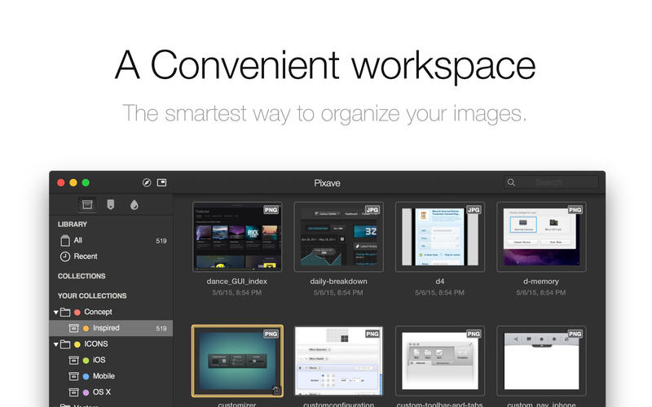
Task: Select the All library item
Action: pos(77,240)
